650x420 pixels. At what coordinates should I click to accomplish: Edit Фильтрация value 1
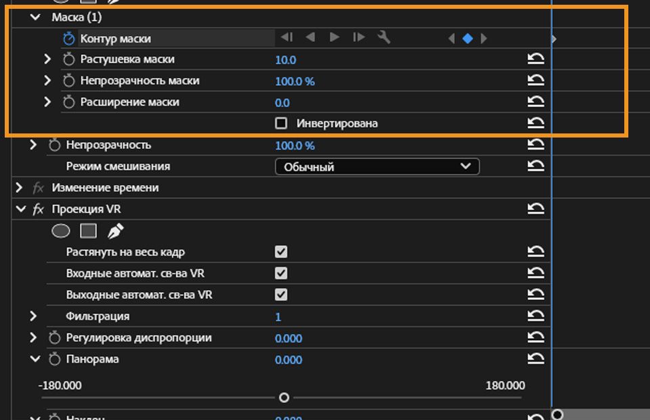(x=278, y=317)
